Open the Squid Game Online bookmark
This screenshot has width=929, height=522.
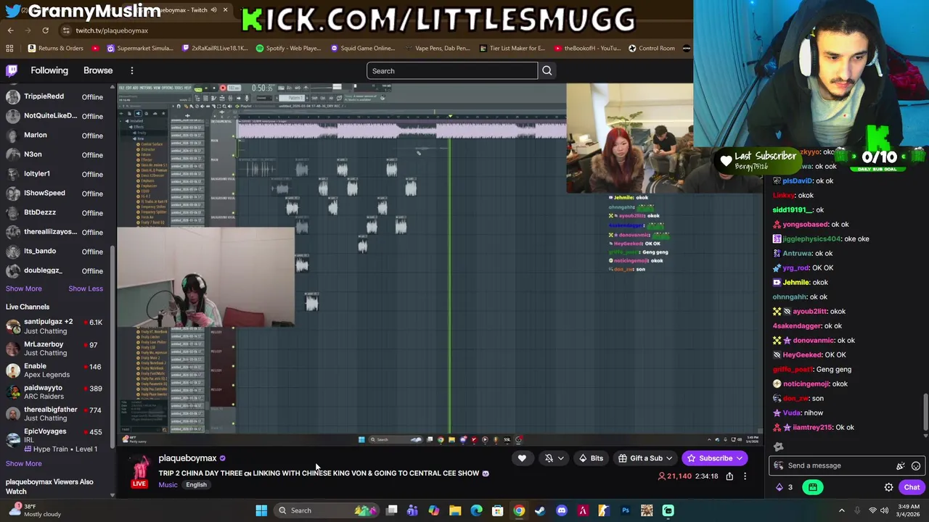[x=362, y=48]
